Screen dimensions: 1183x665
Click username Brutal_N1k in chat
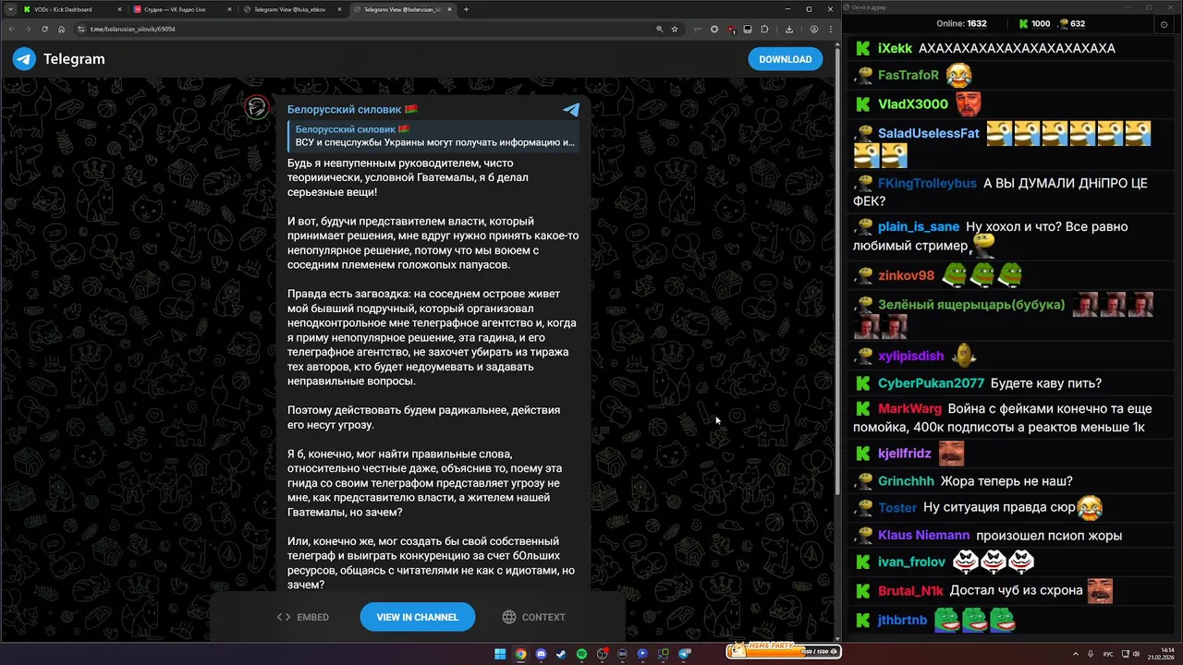(x=910, y=590)
